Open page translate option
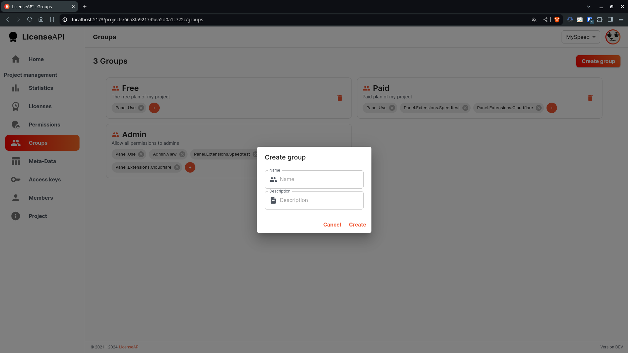 [x=534, y=20]
